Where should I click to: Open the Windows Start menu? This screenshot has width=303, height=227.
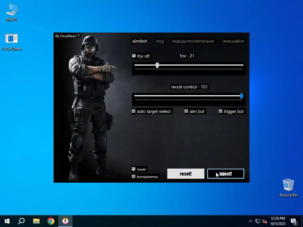point(7,221)
